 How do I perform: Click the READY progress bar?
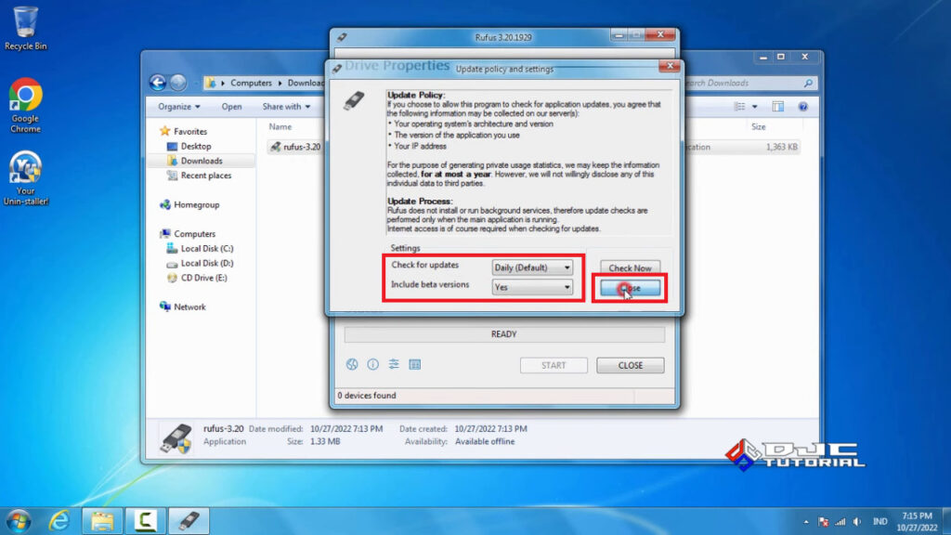pos(503,334)
